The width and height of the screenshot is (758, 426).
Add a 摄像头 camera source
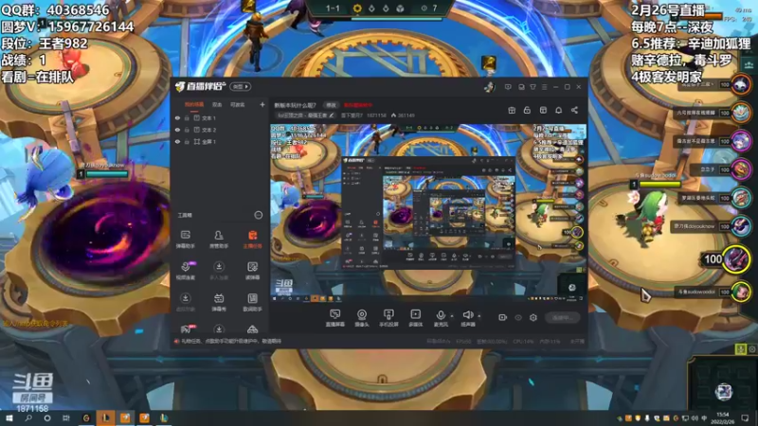pyautogui.click(x=362, y=318)
